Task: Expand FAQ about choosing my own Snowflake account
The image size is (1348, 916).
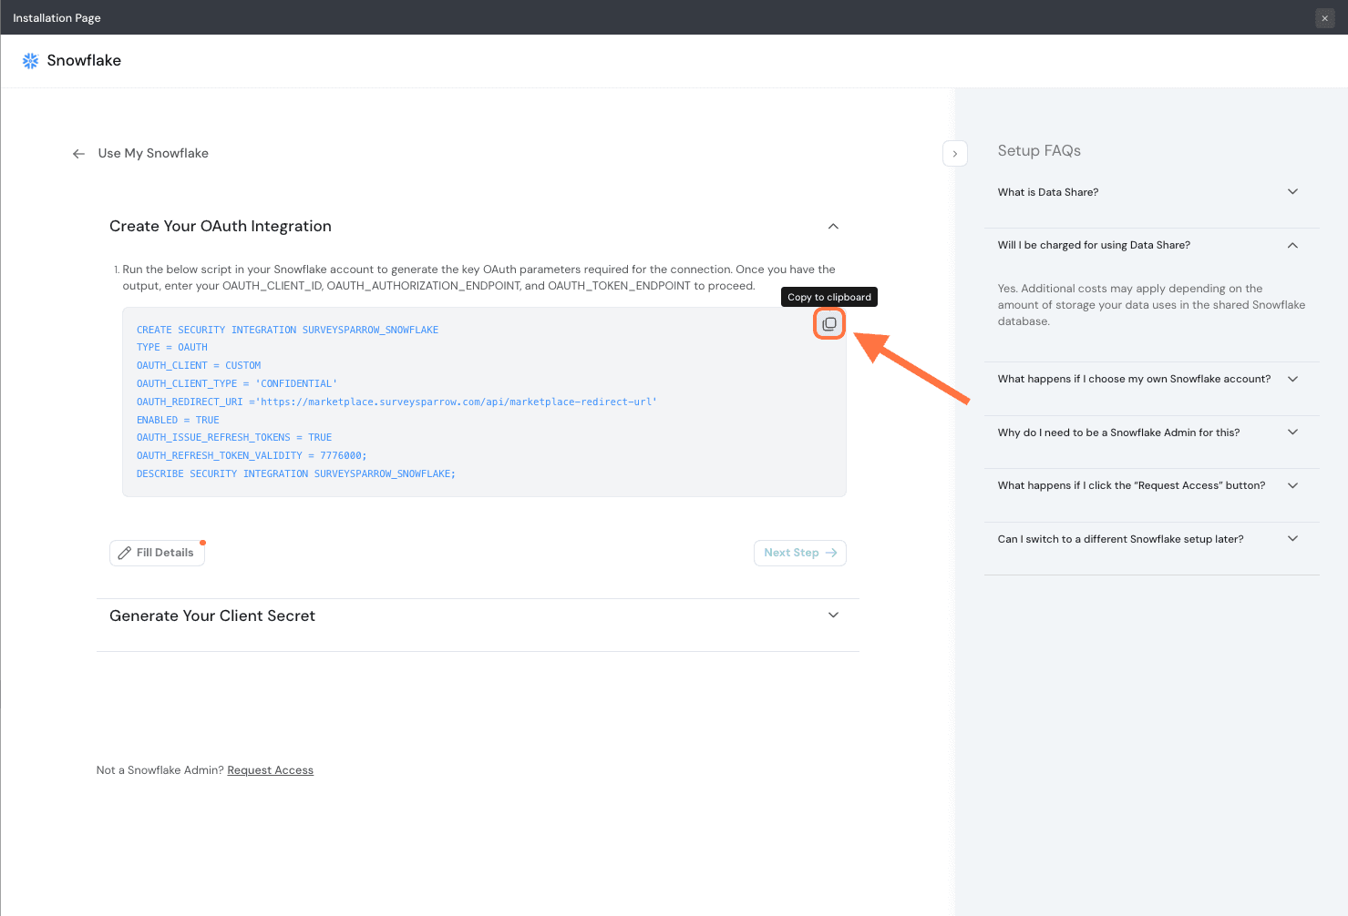Action: tap(1291, 379)
